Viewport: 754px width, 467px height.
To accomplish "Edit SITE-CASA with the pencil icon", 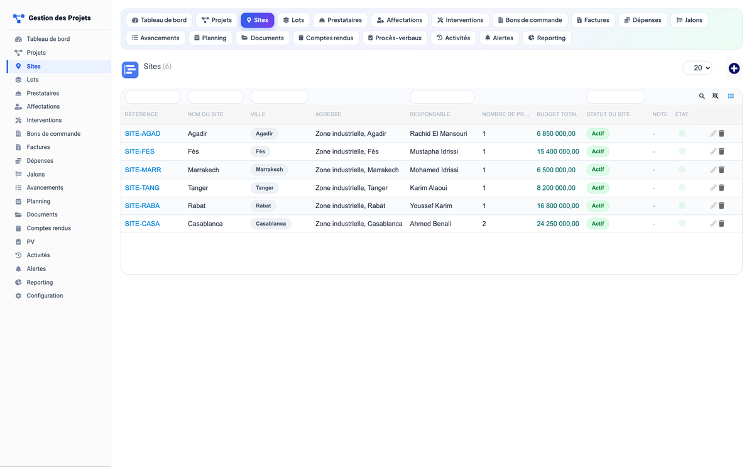I will pyautogui.click(x=713, y=224).
